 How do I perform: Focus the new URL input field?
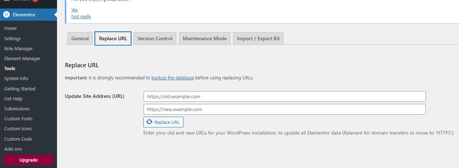pos(284,109)
